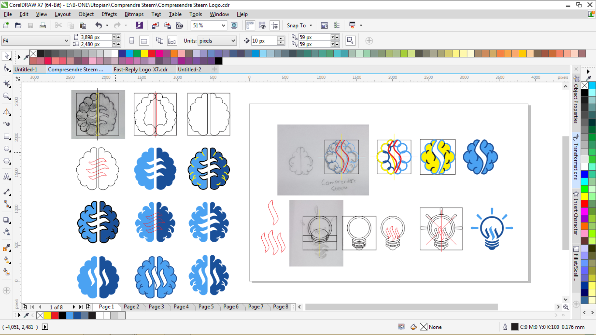Viewport: 596px width, 335px height.
Task: Select the Ellipse tool
Action: coord(7,149)
